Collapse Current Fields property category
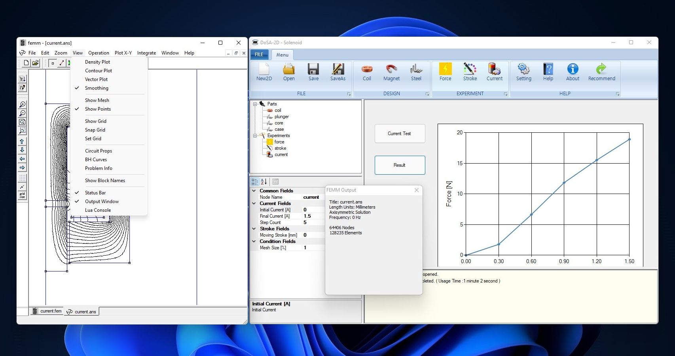This screenshot has height=356, width=675. tap(254, 203)
